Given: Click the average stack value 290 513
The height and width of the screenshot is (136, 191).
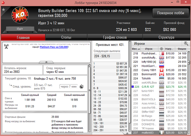Looking at the screenshot, I should (x=51, y=100).
